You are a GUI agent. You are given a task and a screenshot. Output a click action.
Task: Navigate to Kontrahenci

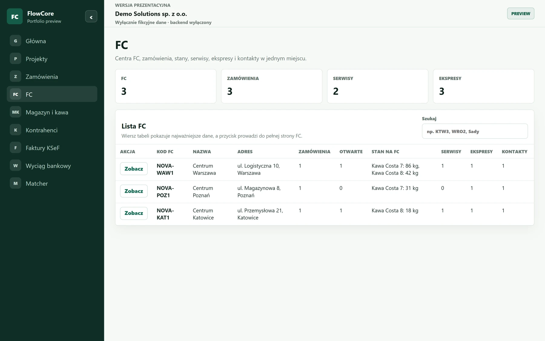coord(52,130)
